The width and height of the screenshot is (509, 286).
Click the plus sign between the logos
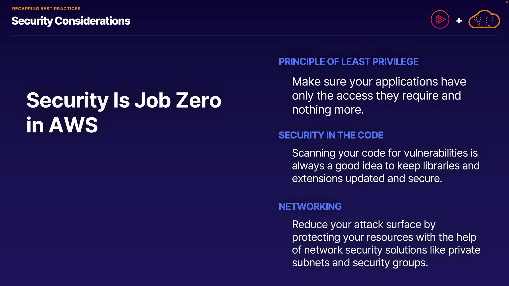pyautogui.click(x=459, y=21)
